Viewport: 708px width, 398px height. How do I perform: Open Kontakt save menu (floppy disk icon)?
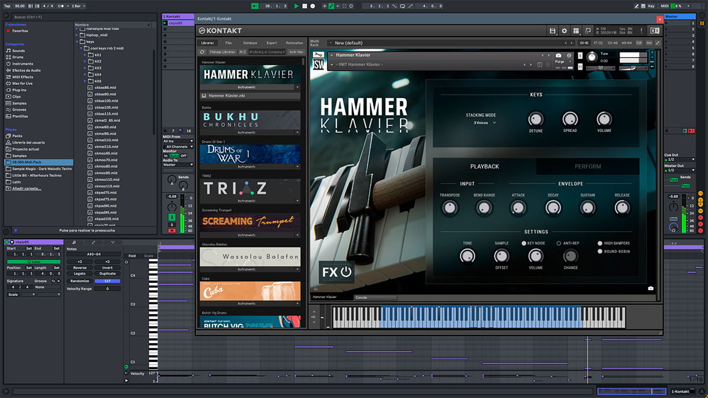coord(552,31)
